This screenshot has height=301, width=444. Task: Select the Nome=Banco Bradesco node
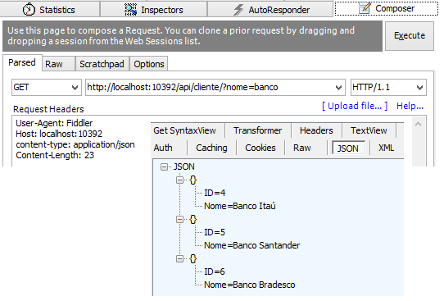250,285
